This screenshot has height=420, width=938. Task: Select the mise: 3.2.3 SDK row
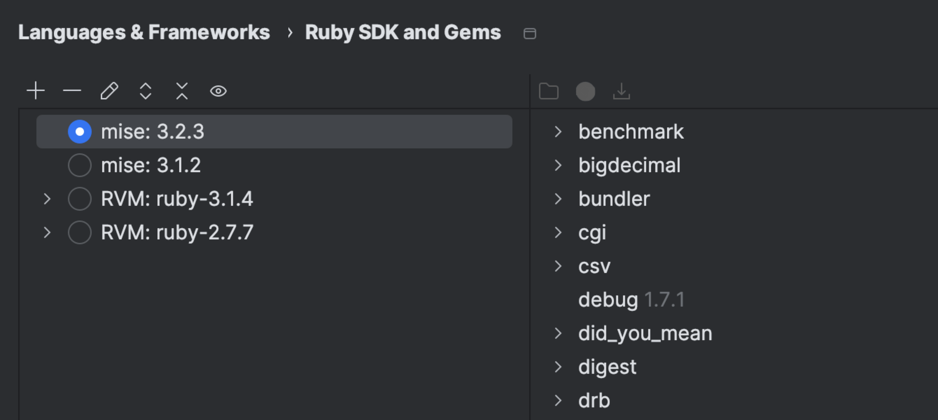[x=152, y=132]
